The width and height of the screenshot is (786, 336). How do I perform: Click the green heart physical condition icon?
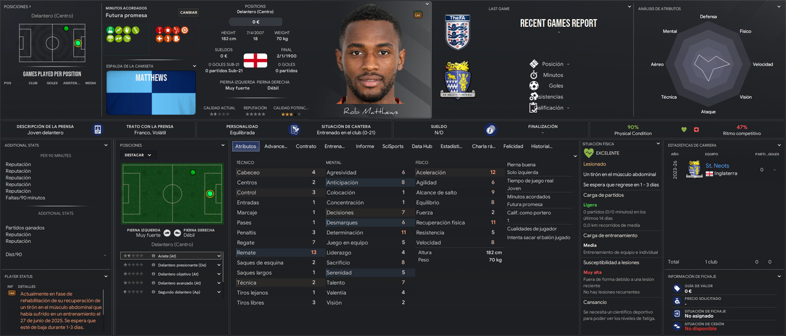click(684, 129)
